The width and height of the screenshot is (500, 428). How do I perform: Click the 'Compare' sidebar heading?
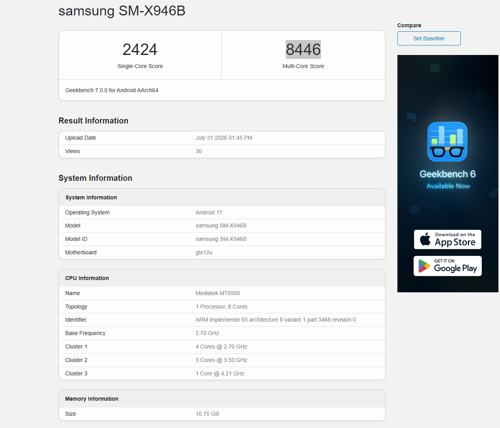pos(409,25)
